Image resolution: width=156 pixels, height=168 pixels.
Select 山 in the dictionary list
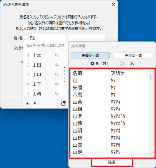coord(110,81)
